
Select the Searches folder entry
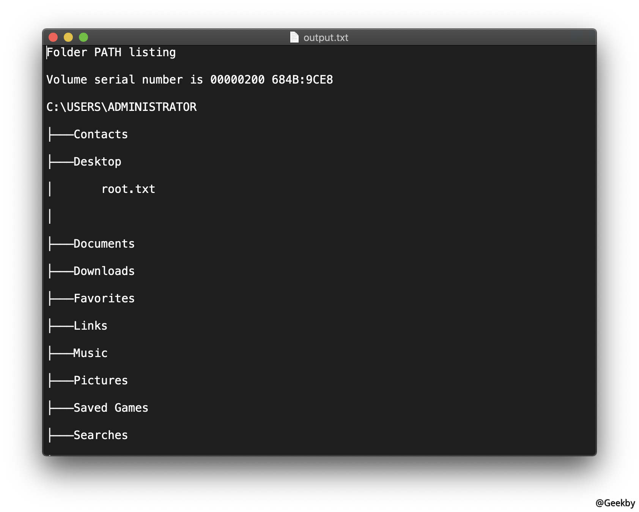click(100, 435)
